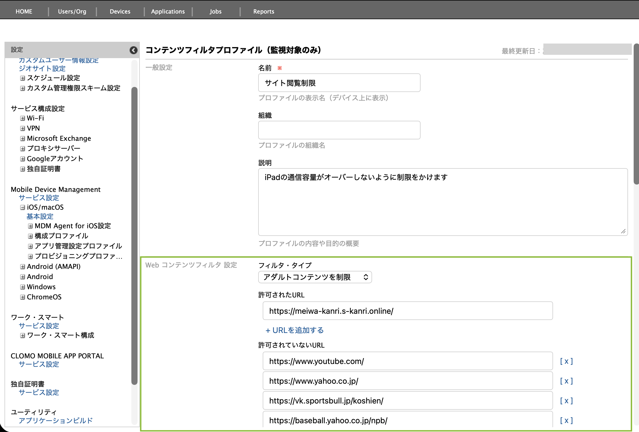The image size is (639, 432).
Task: Collapse the settings sidebar with arrow icon
Action: pyautogui.click(x=133, y=50)
